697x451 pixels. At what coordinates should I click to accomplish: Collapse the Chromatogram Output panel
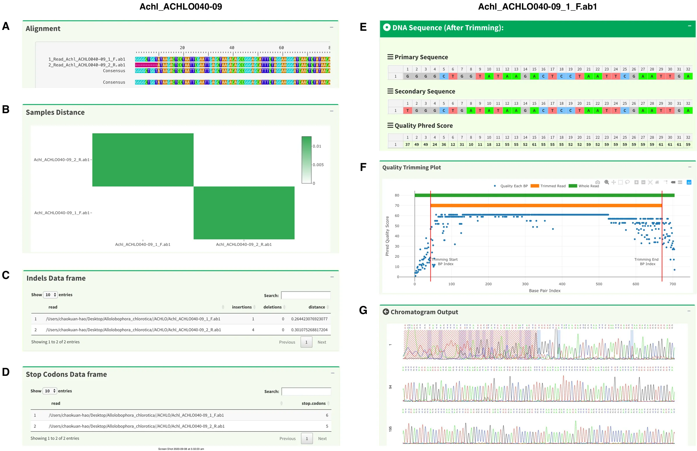(x=689, y=311)
